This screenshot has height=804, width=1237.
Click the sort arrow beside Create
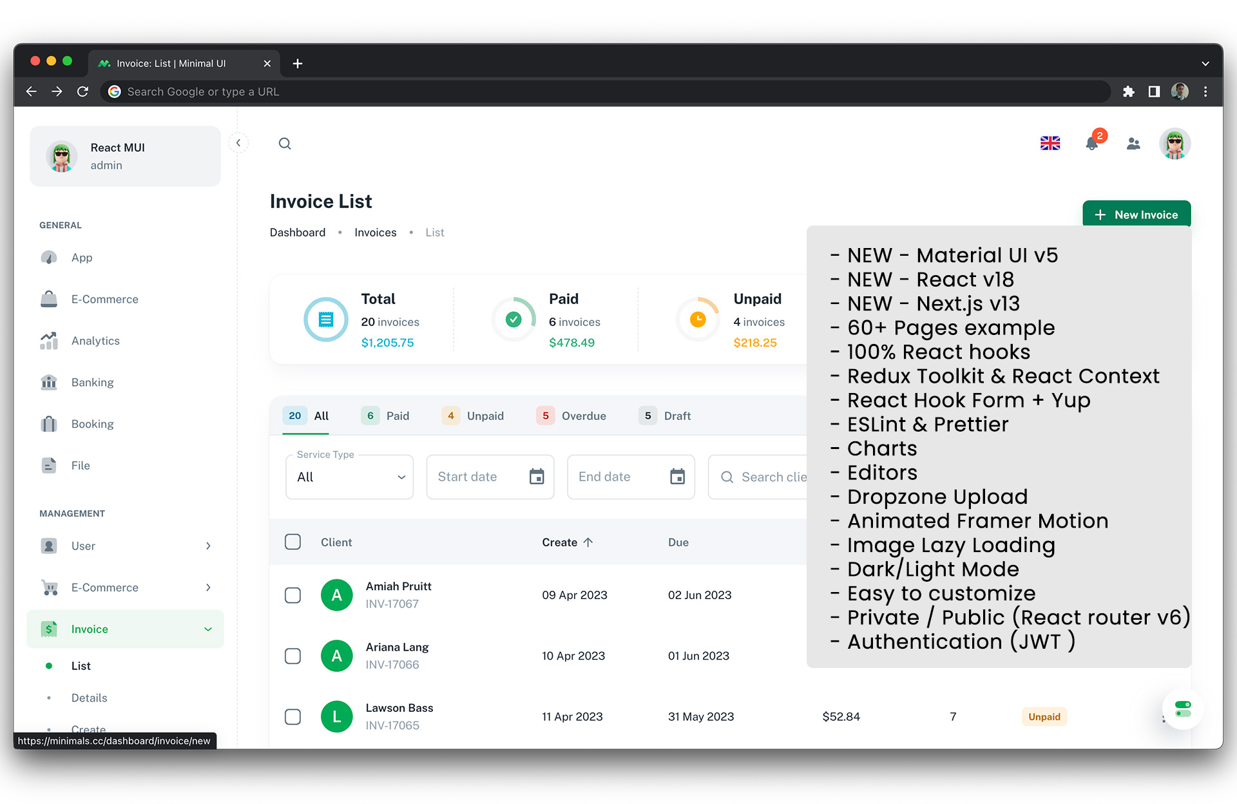[x=588, y=542]
